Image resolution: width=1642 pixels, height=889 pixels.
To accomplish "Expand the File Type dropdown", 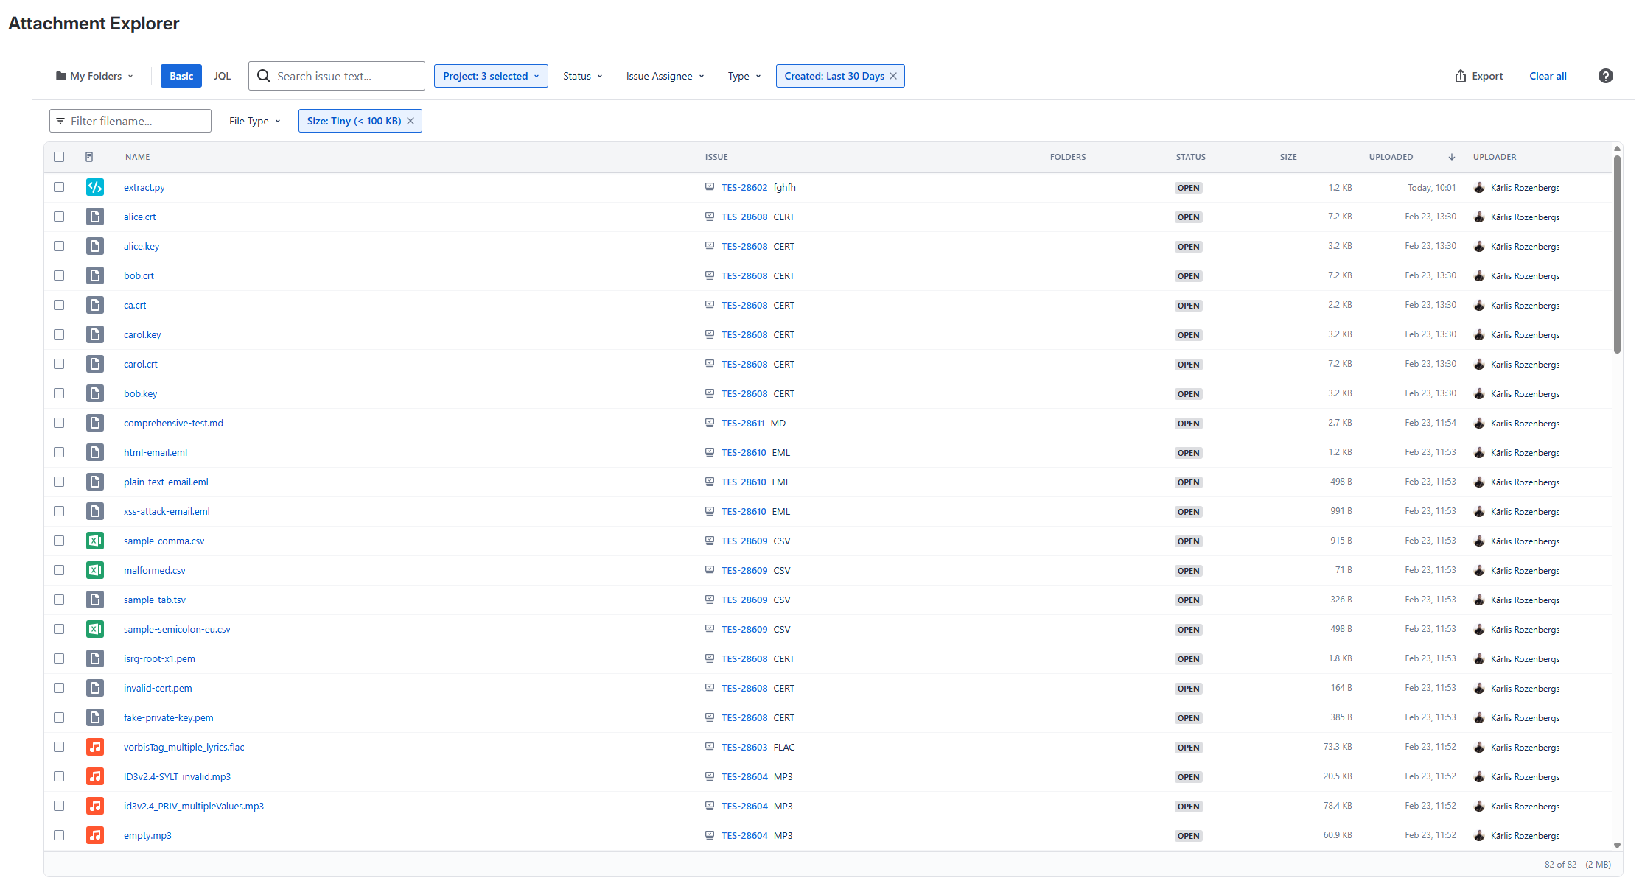I will (x=253, y=121).
